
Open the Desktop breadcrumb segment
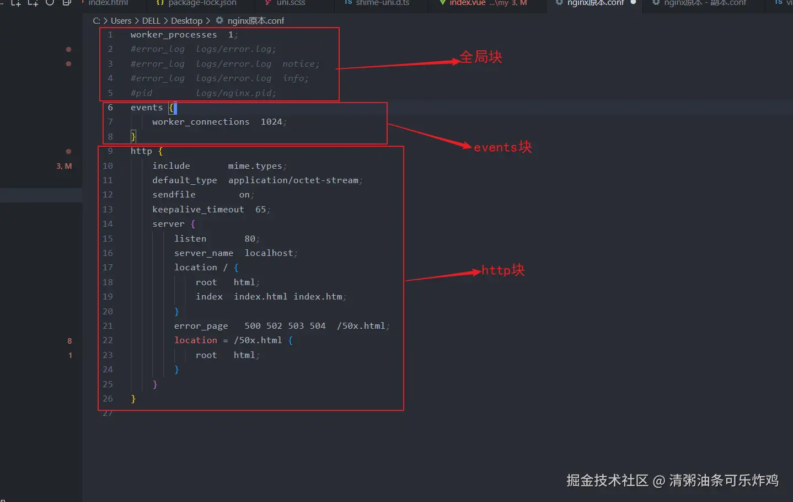coord(186,21)
